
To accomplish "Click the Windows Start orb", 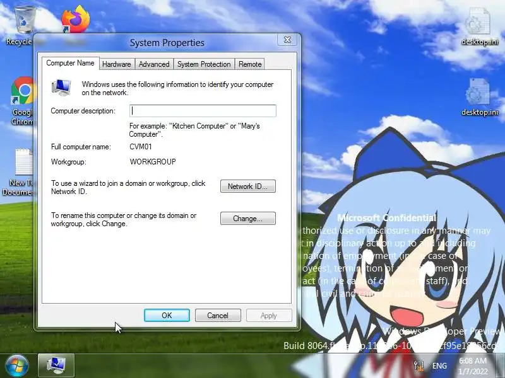I will tap(16, 366).
